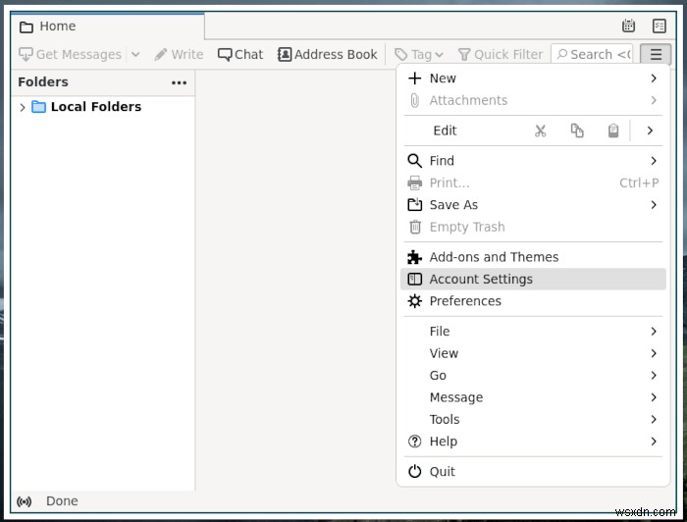Open the View submenu
The height and width of the screenshot is (522, 687).
tap(533, 353)
